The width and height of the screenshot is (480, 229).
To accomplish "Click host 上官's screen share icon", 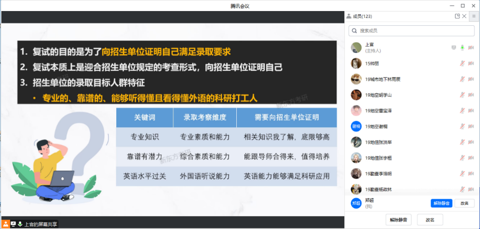I will click(x=453, y=47).
